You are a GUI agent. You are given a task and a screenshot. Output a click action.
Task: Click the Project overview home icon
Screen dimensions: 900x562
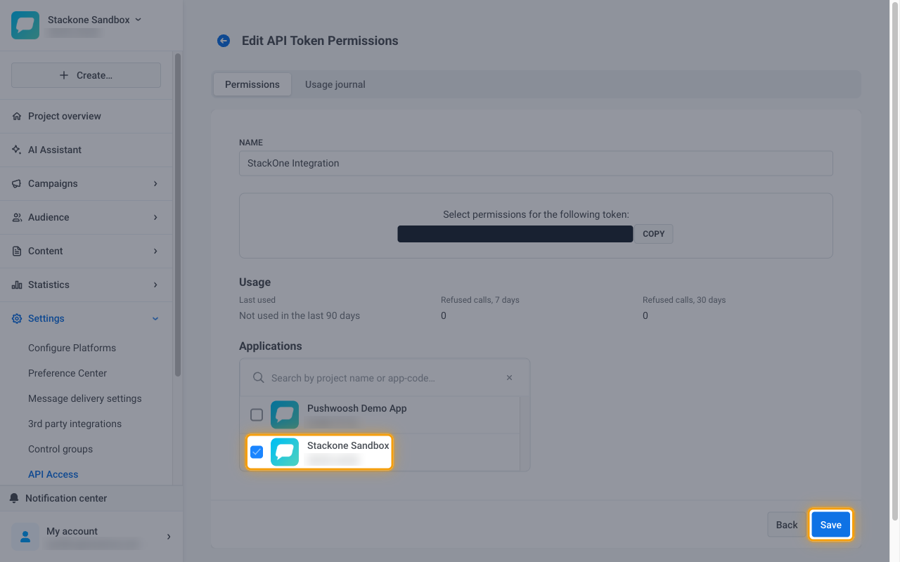(17, 116)
